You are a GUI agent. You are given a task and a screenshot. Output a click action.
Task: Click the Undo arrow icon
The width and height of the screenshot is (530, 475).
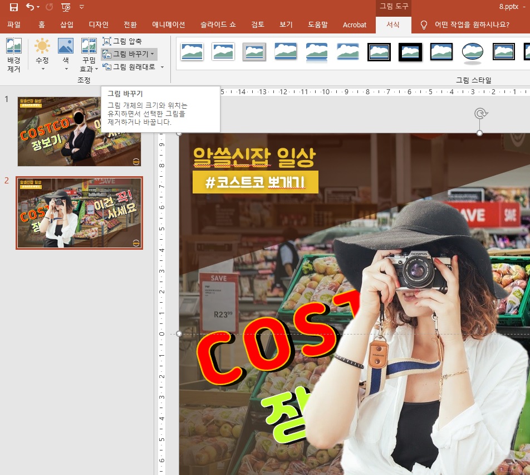pos(30,7)
